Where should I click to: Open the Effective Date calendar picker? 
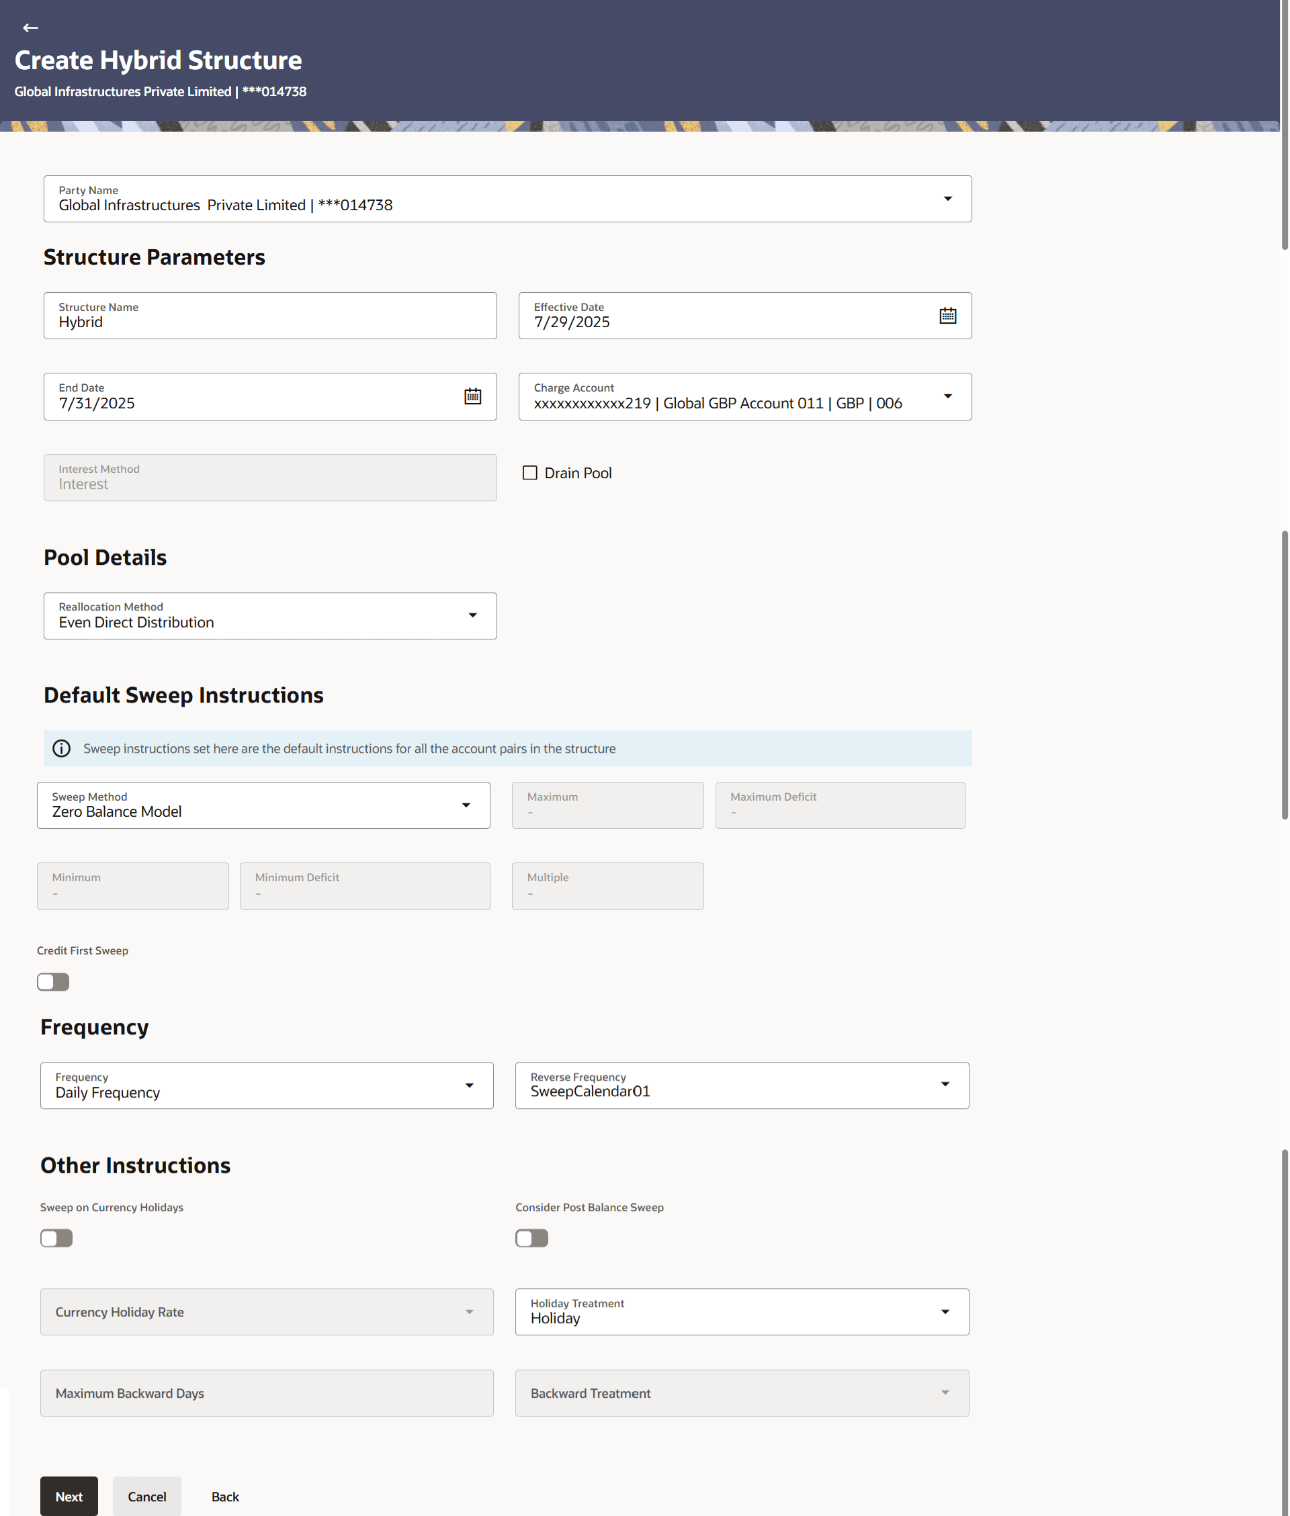[x=947, y=316]
